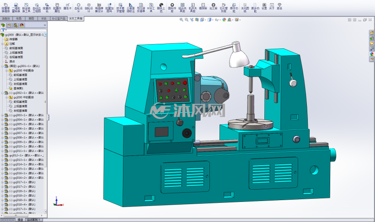The height and width of the screenshot is (222, 375).
Task: Click the Edit Appearance color ball
Action: coord(224,20)
